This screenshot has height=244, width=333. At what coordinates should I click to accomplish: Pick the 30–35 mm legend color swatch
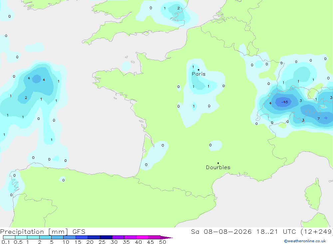point(118,237)
